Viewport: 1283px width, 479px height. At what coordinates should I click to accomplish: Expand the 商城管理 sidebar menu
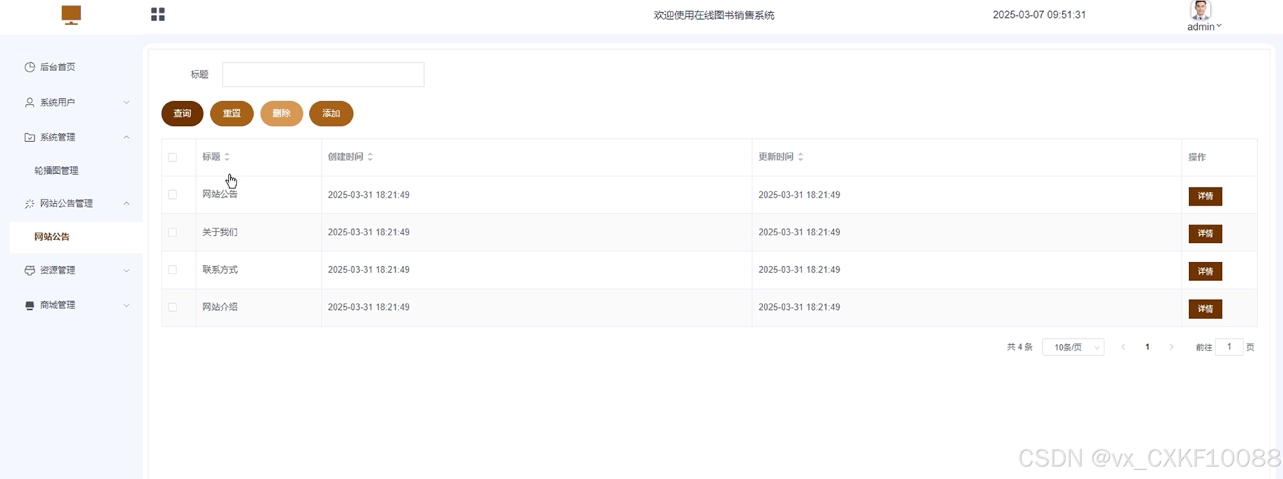[x=76, y=305]
